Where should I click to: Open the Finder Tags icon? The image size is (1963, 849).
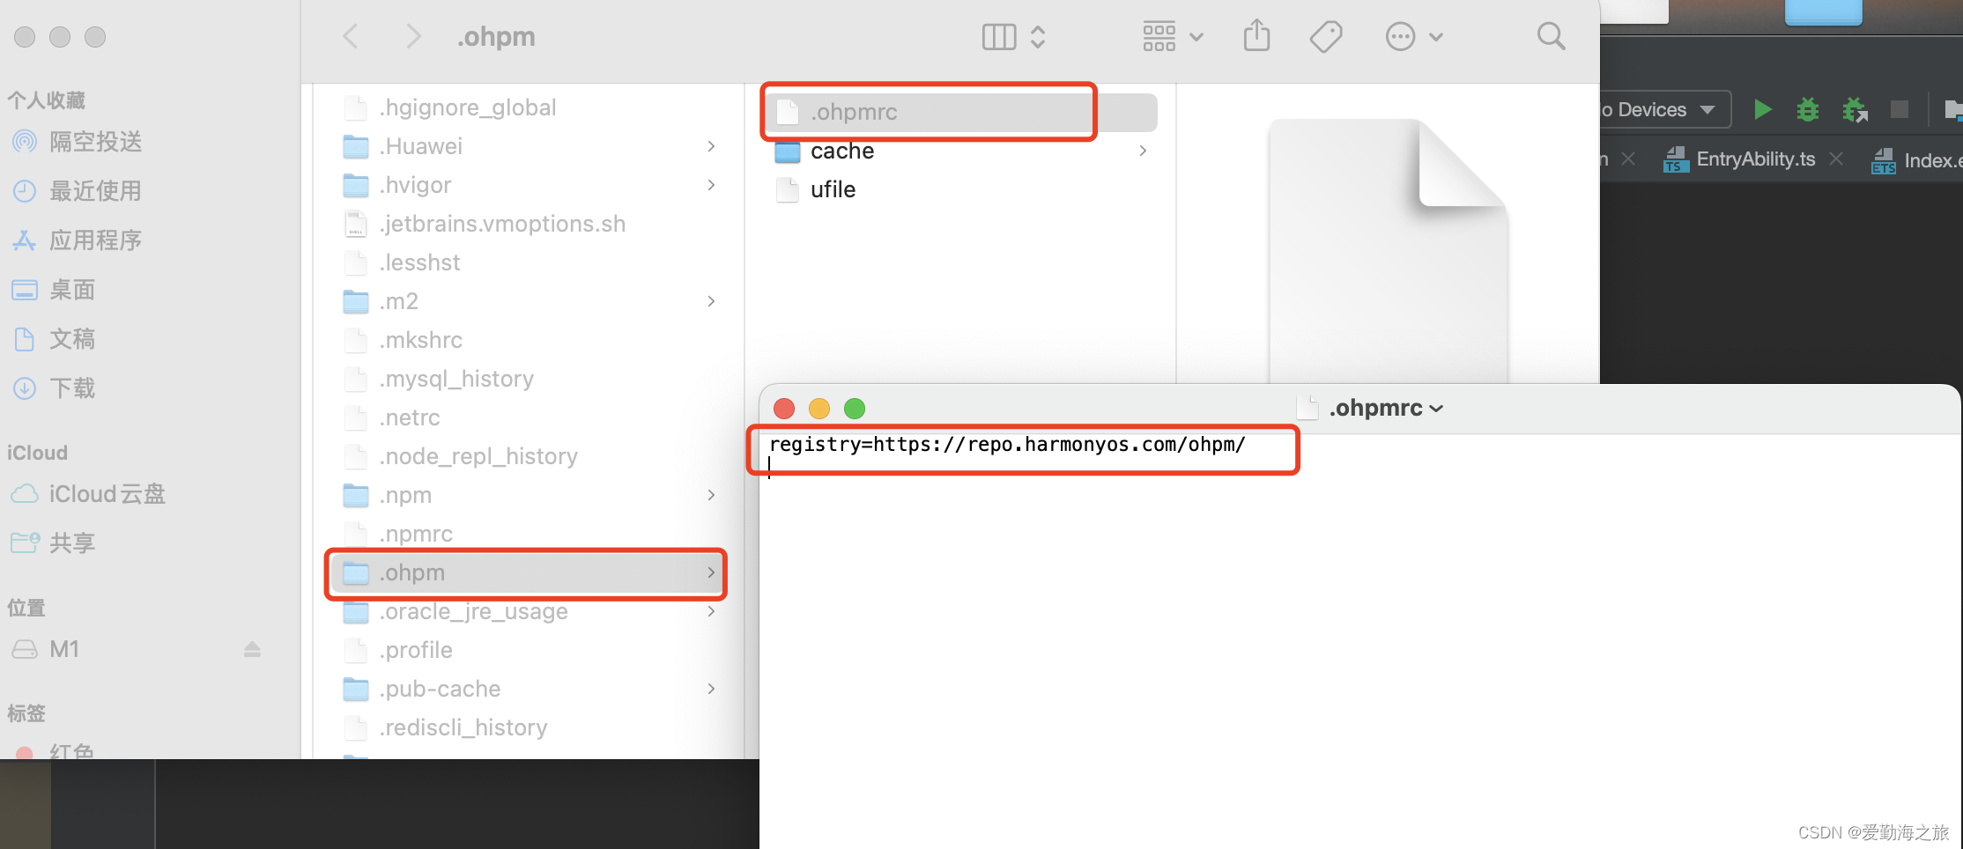coord(1326,37)
